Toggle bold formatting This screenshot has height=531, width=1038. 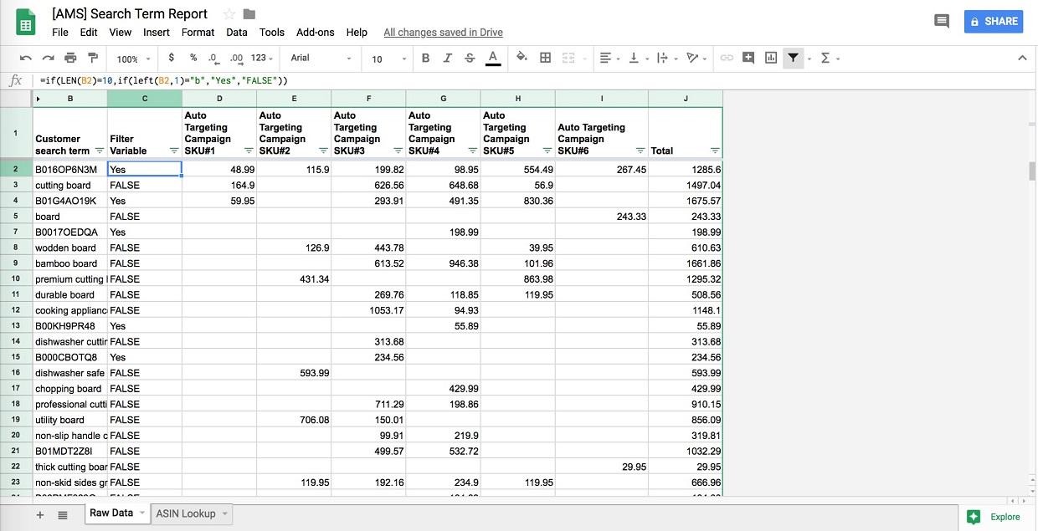(x=425, y=58)
